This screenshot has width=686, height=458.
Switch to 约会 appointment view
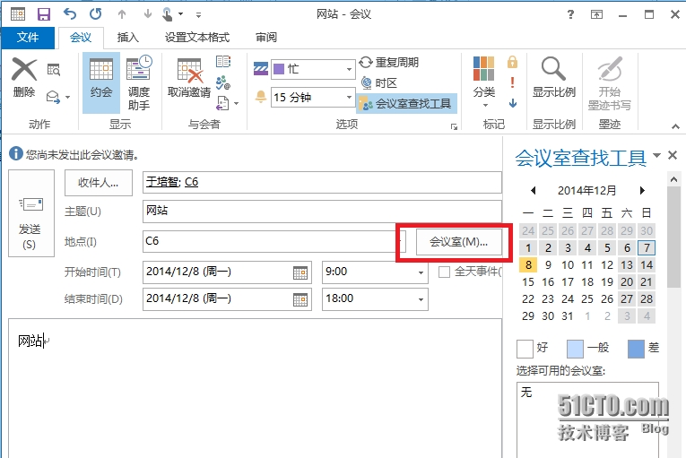[101, 82]
